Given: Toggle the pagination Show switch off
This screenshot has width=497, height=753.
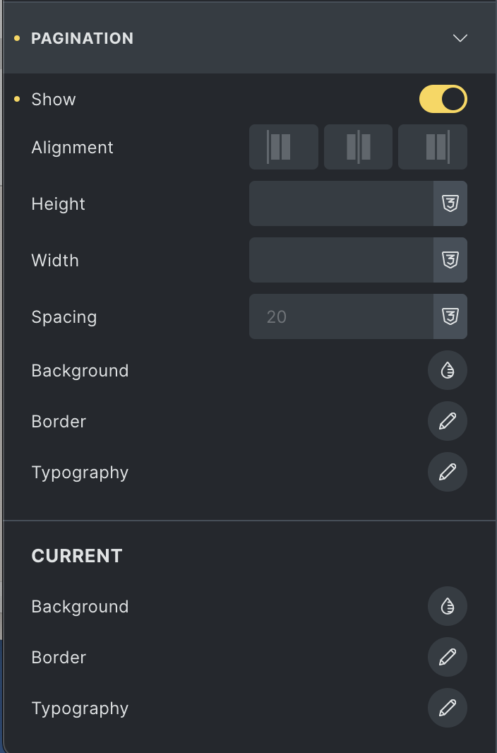Looking at the screenshot, I should pos(443,100).
